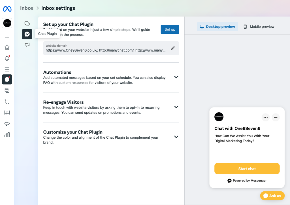The width and height of the screenshot is (290, 205).
Task: Click the Meta logo icon
Action: tap(7, 9)
